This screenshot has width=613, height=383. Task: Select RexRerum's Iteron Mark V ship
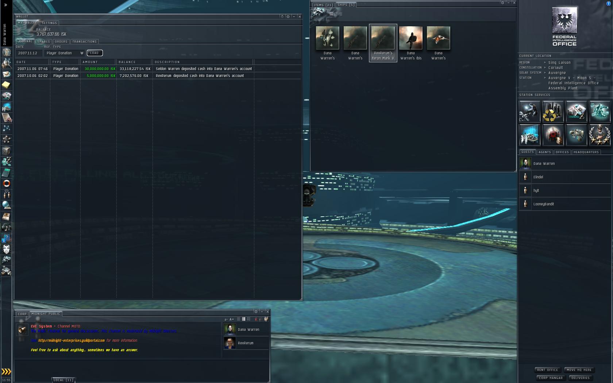(x=383, y=43)
